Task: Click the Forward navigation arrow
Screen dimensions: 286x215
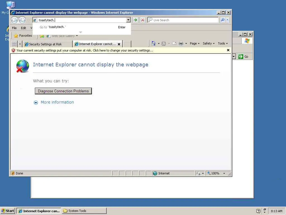Action: point(22,20)
